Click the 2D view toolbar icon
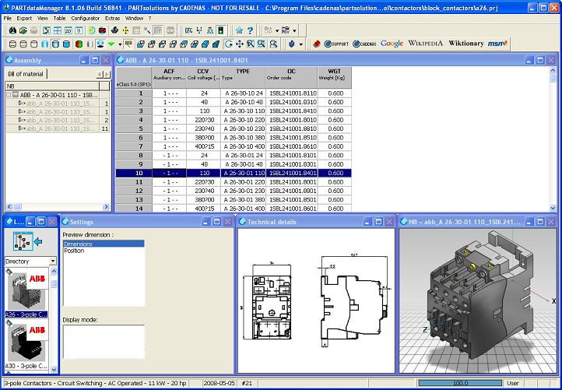Screen dimensions: 562x390 pos(68,30)
